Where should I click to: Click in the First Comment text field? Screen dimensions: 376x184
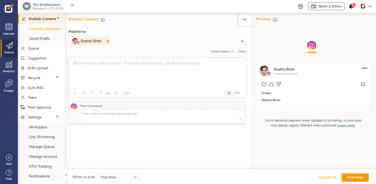[x=162, y=115]
